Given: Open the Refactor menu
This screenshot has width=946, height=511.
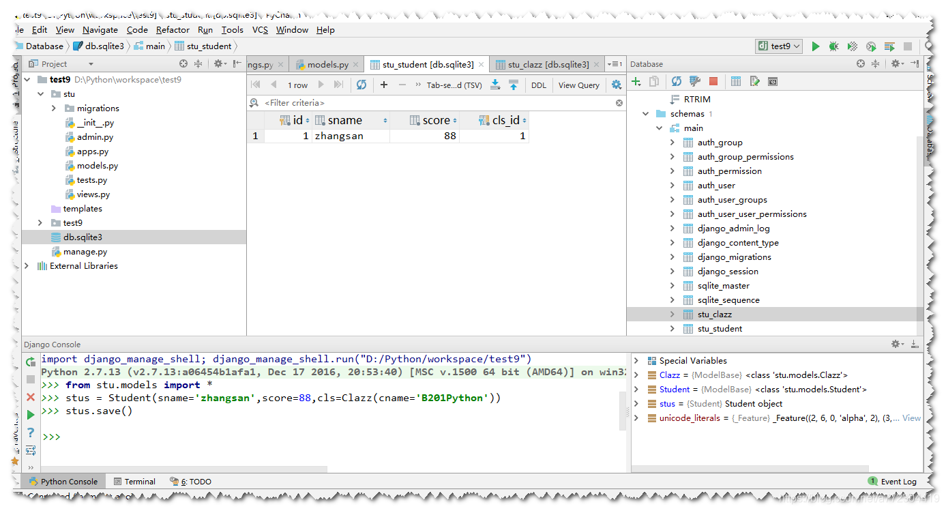Looking at the screenshot, I should coord(173,29).
